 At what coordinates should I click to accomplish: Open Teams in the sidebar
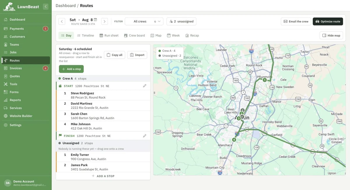26,44
